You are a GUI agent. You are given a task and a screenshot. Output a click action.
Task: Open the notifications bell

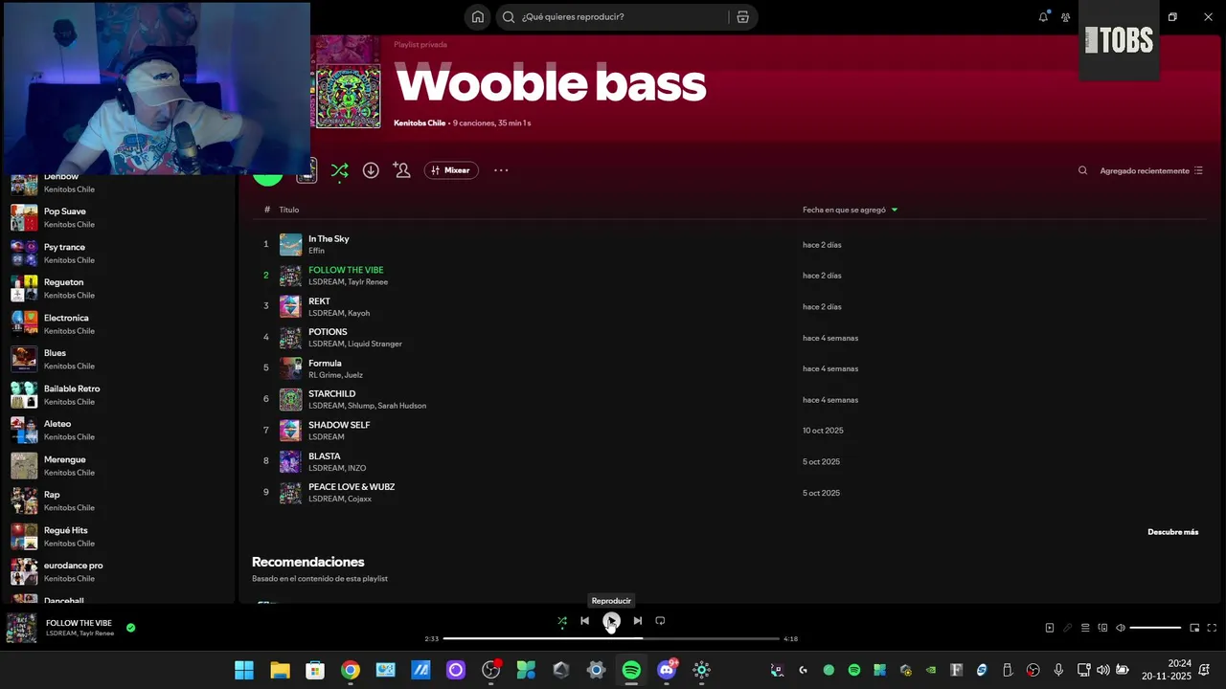tap(1043, 17)
